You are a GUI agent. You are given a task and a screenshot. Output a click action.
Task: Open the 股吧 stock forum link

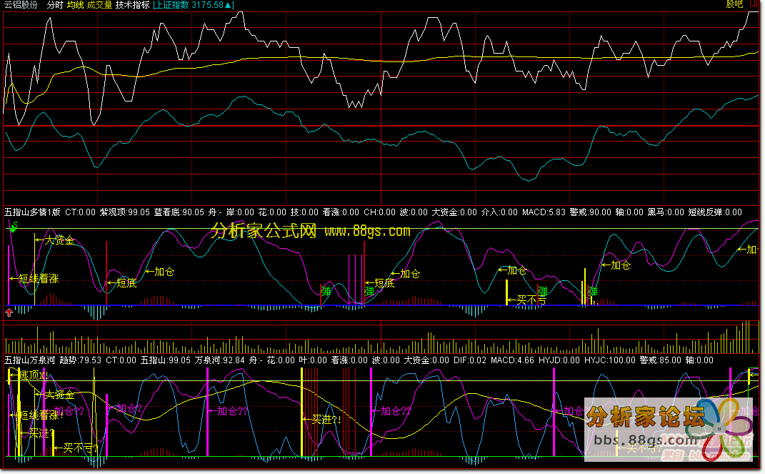click(734, 4)
